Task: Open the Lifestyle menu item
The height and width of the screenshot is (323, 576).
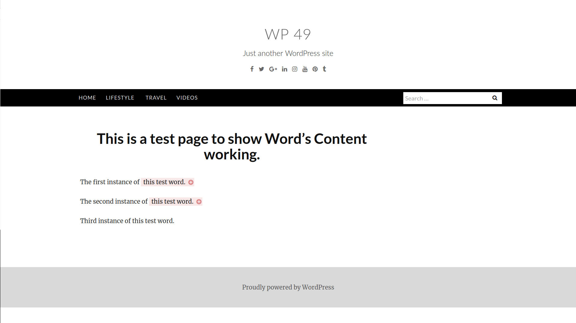Action: pyautogui.click(x=120, y=98)
